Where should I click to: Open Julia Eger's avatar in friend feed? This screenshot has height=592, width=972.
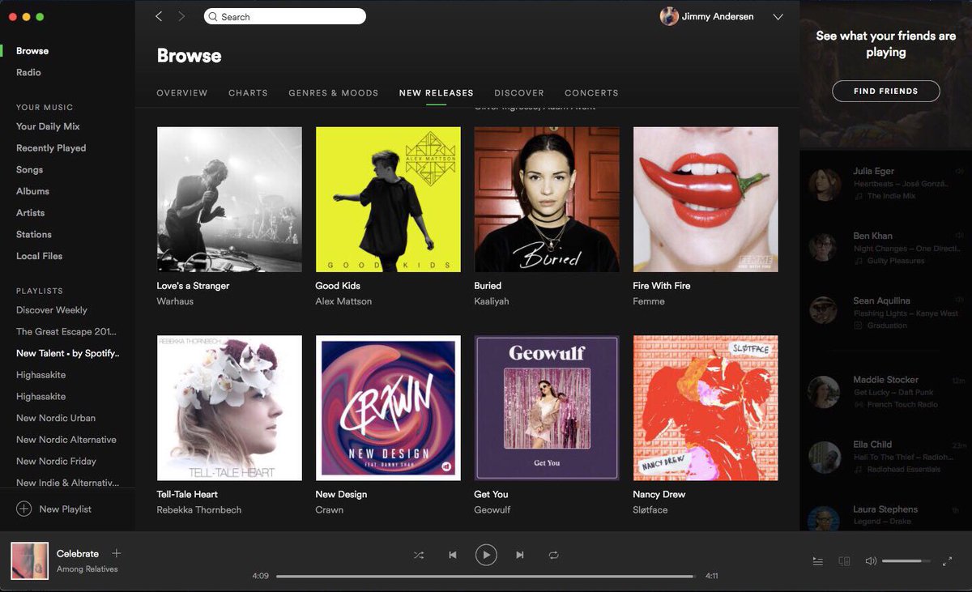pyautogui.click(x=825, y=184)
